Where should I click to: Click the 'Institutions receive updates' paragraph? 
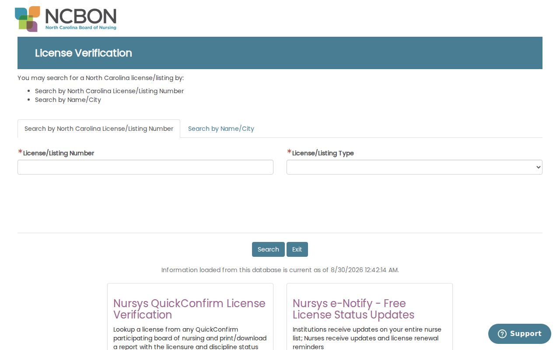tap(367, 338)
